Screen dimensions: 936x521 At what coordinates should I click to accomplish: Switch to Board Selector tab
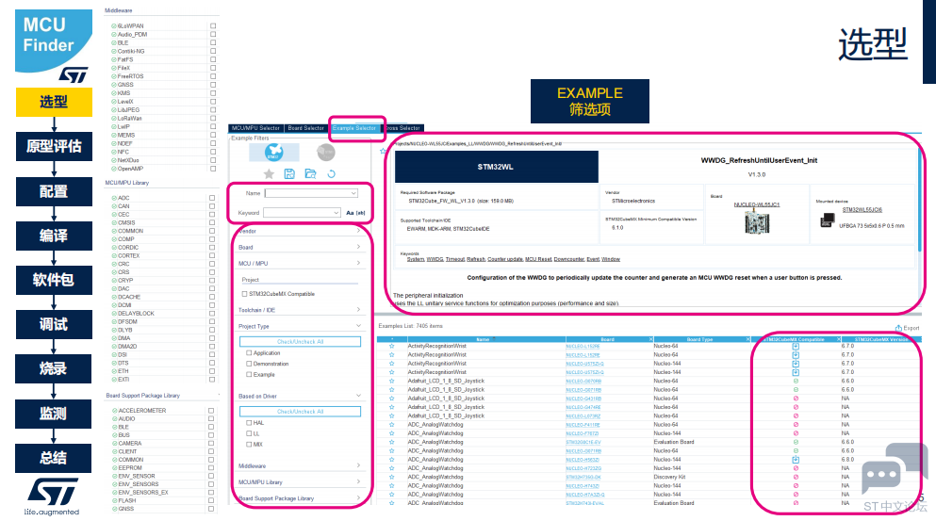tap(305, 128)
